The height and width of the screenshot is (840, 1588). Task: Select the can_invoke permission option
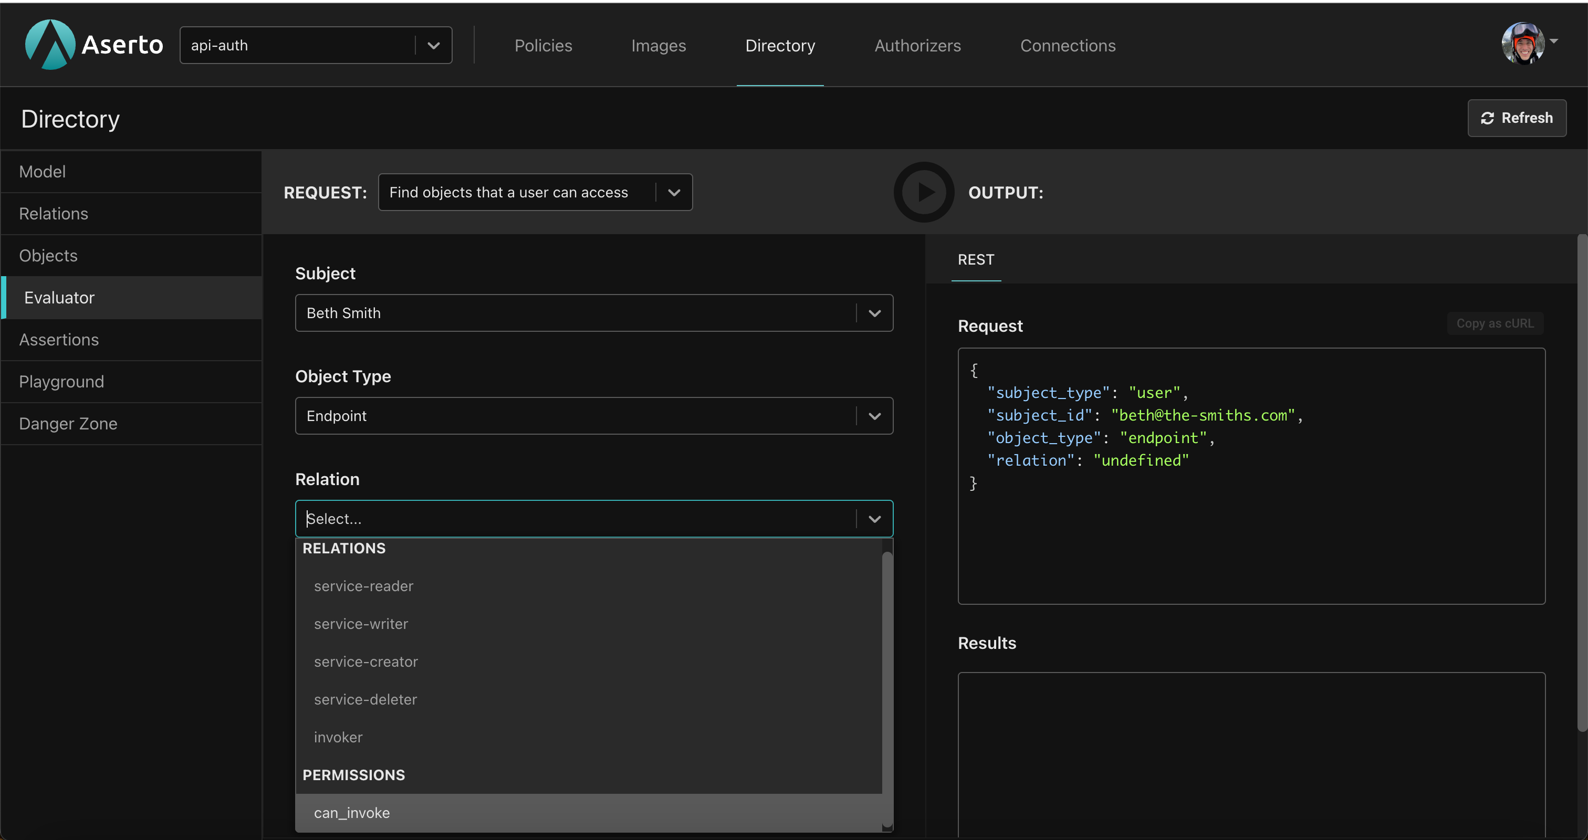pos(352,813)
